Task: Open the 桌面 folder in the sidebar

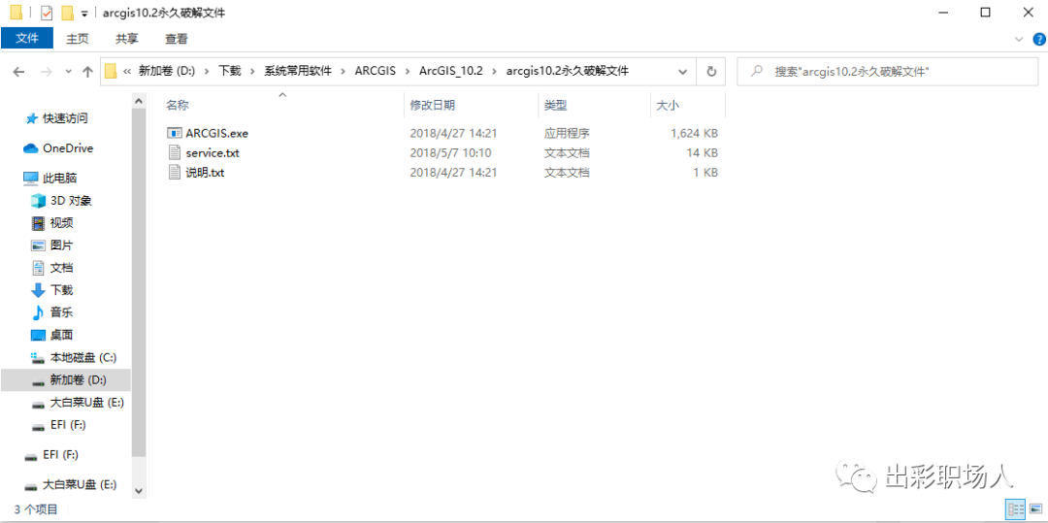Action: 61,336
